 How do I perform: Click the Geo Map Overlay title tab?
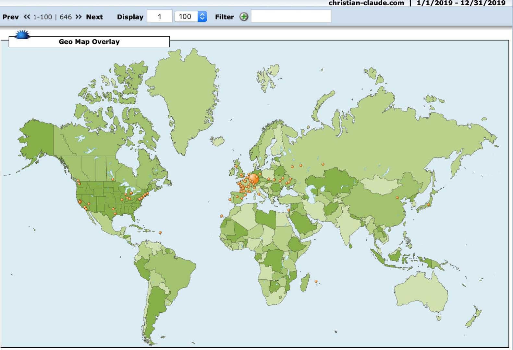point(89,42)
